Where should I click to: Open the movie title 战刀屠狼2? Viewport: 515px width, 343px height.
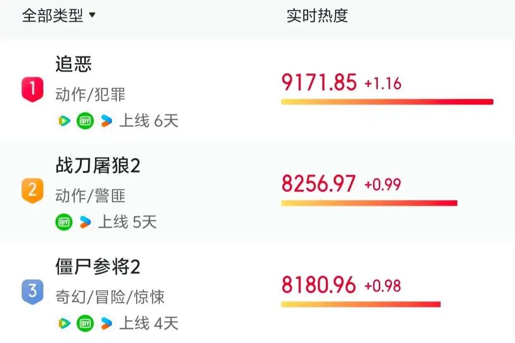coord(98,166)
